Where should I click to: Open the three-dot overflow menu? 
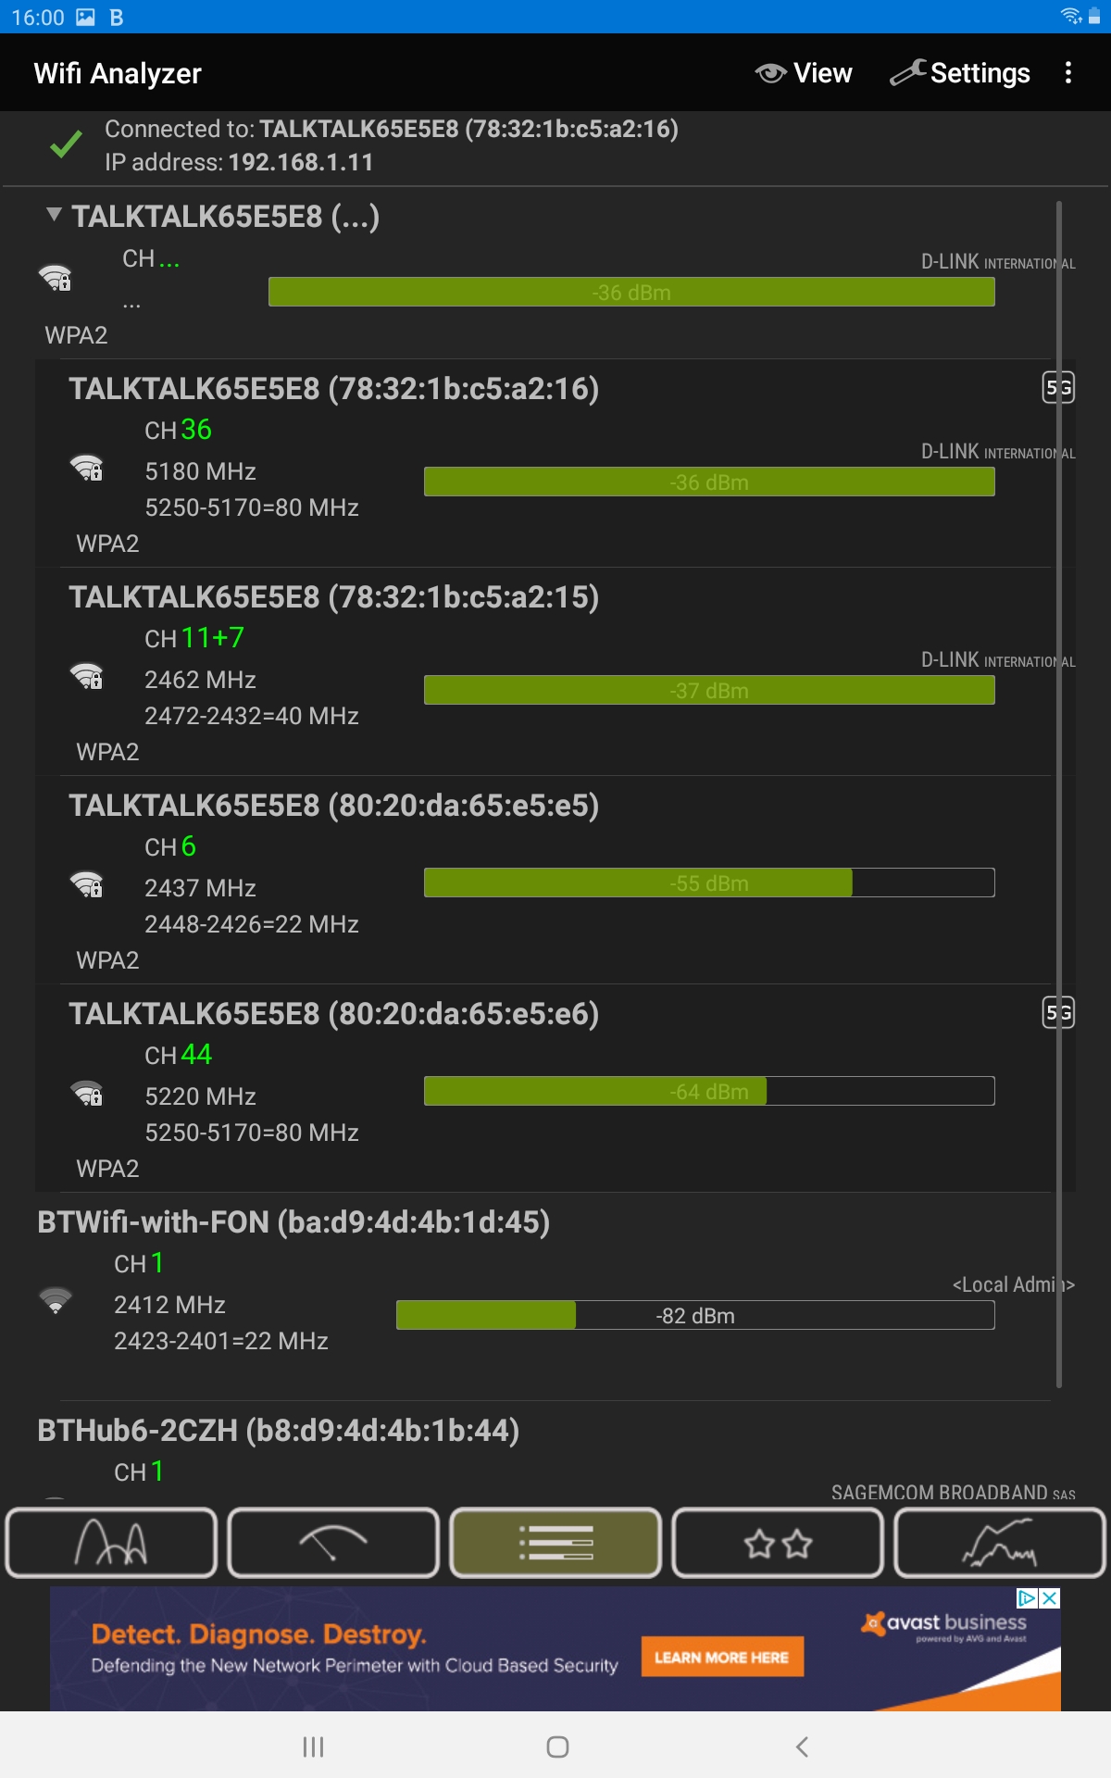point(1068,73)
